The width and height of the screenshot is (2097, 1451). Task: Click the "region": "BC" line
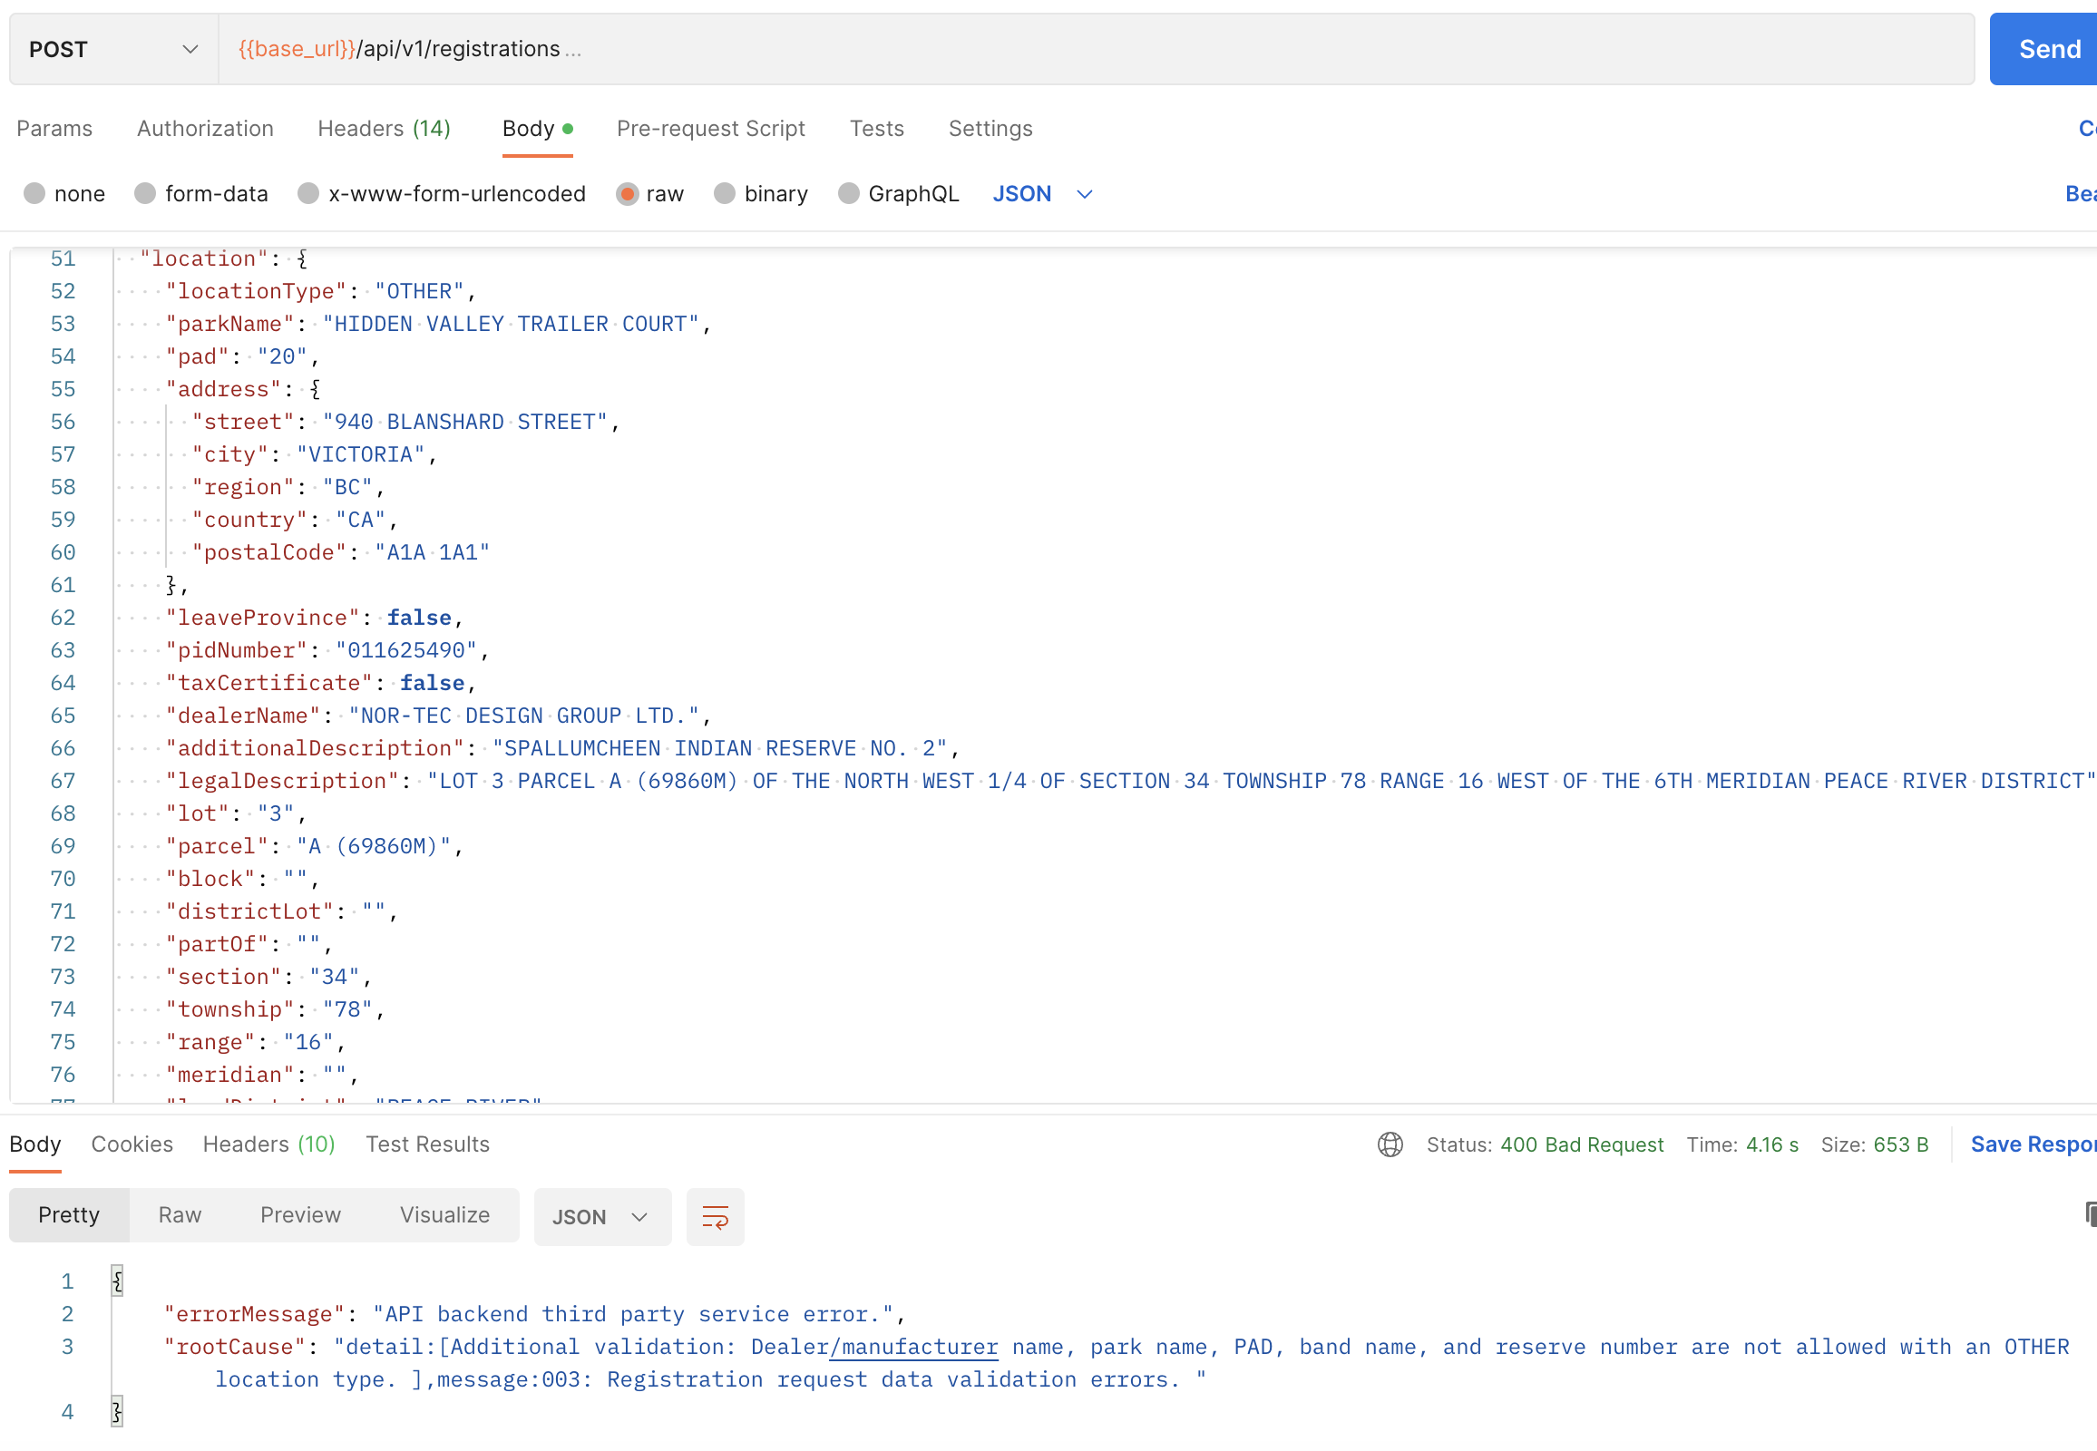point(288,487)
